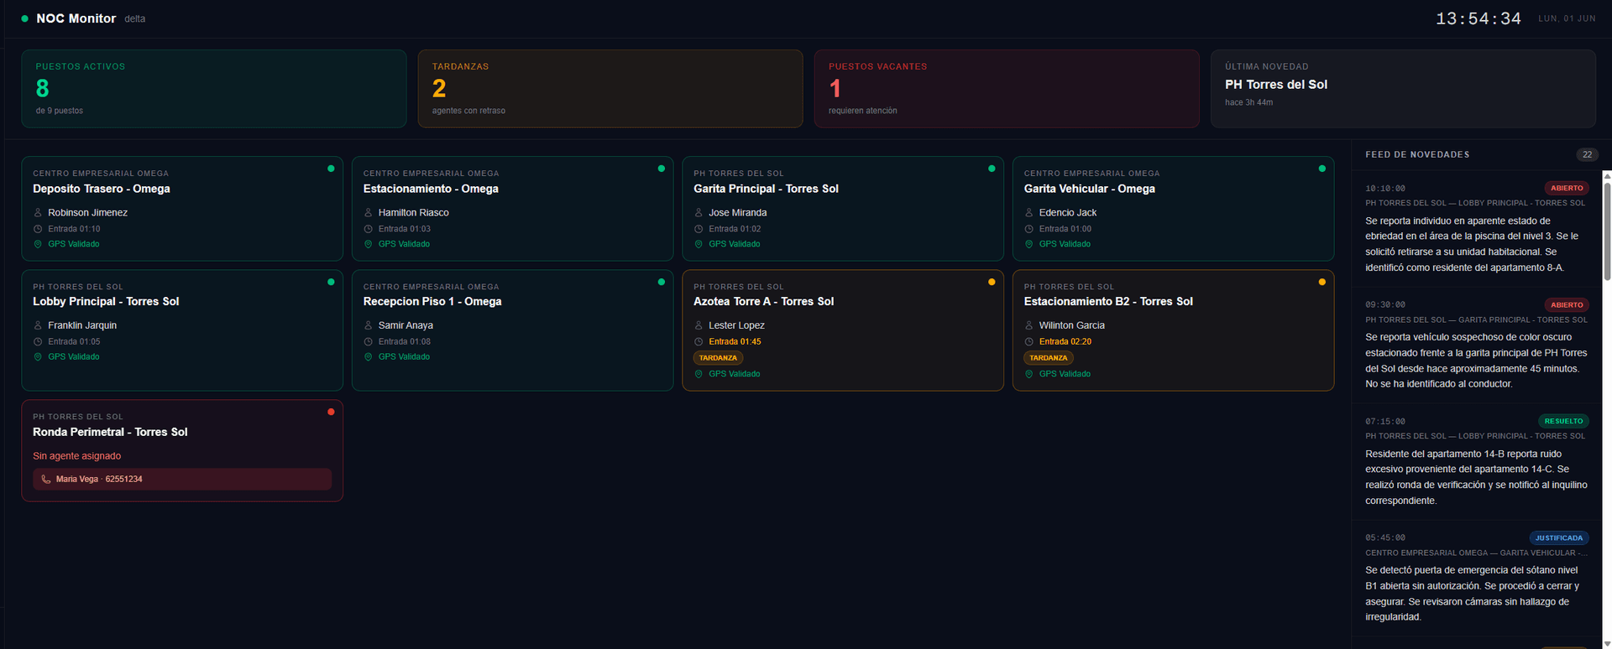The width and height of the screenshot is (1612, 649).
Task: Click the clock icon beside Entrada 01:03
Action: [x=368, y=229]
